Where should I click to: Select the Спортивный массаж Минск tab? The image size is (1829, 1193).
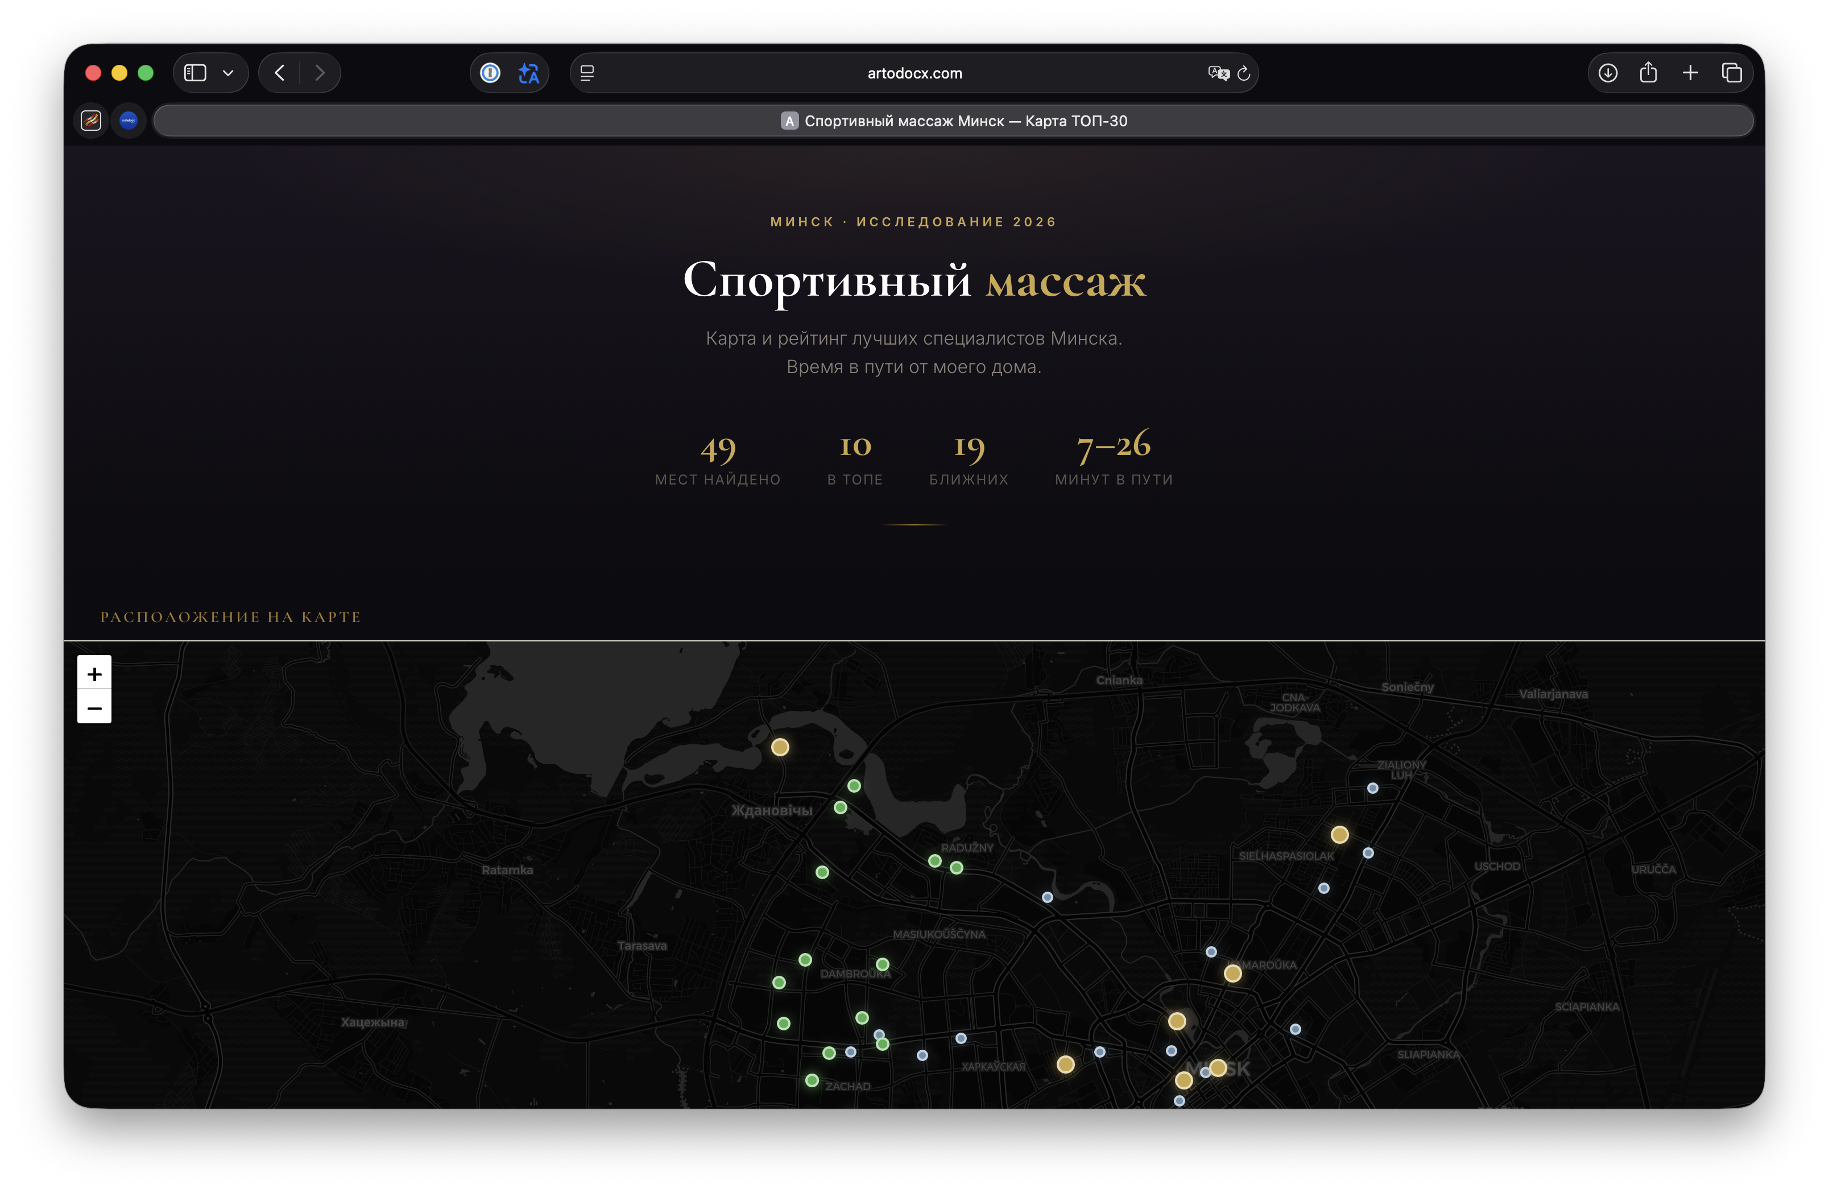click(953, 121)
